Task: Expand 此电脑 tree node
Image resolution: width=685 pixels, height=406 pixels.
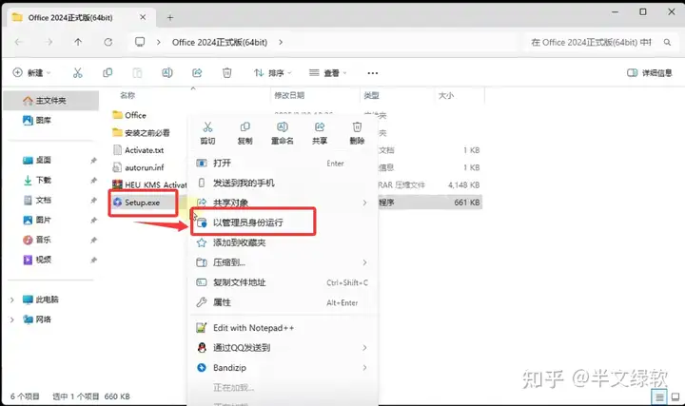Action: 11,300
